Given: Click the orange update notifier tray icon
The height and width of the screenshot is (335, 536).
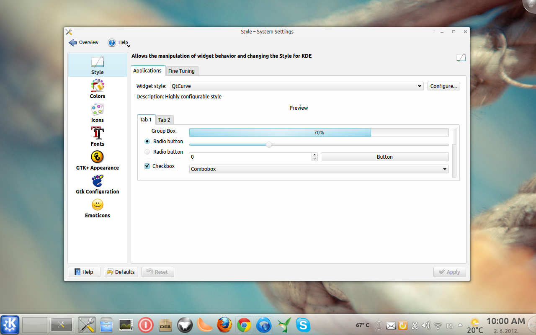Looking at the screenshot, I should (x=403, y=325).
